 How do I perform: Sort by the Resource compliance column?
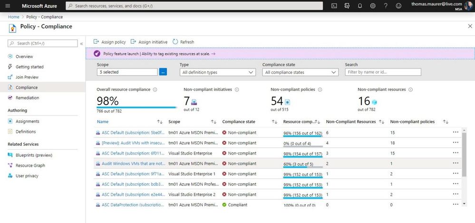tap(318, 122)
